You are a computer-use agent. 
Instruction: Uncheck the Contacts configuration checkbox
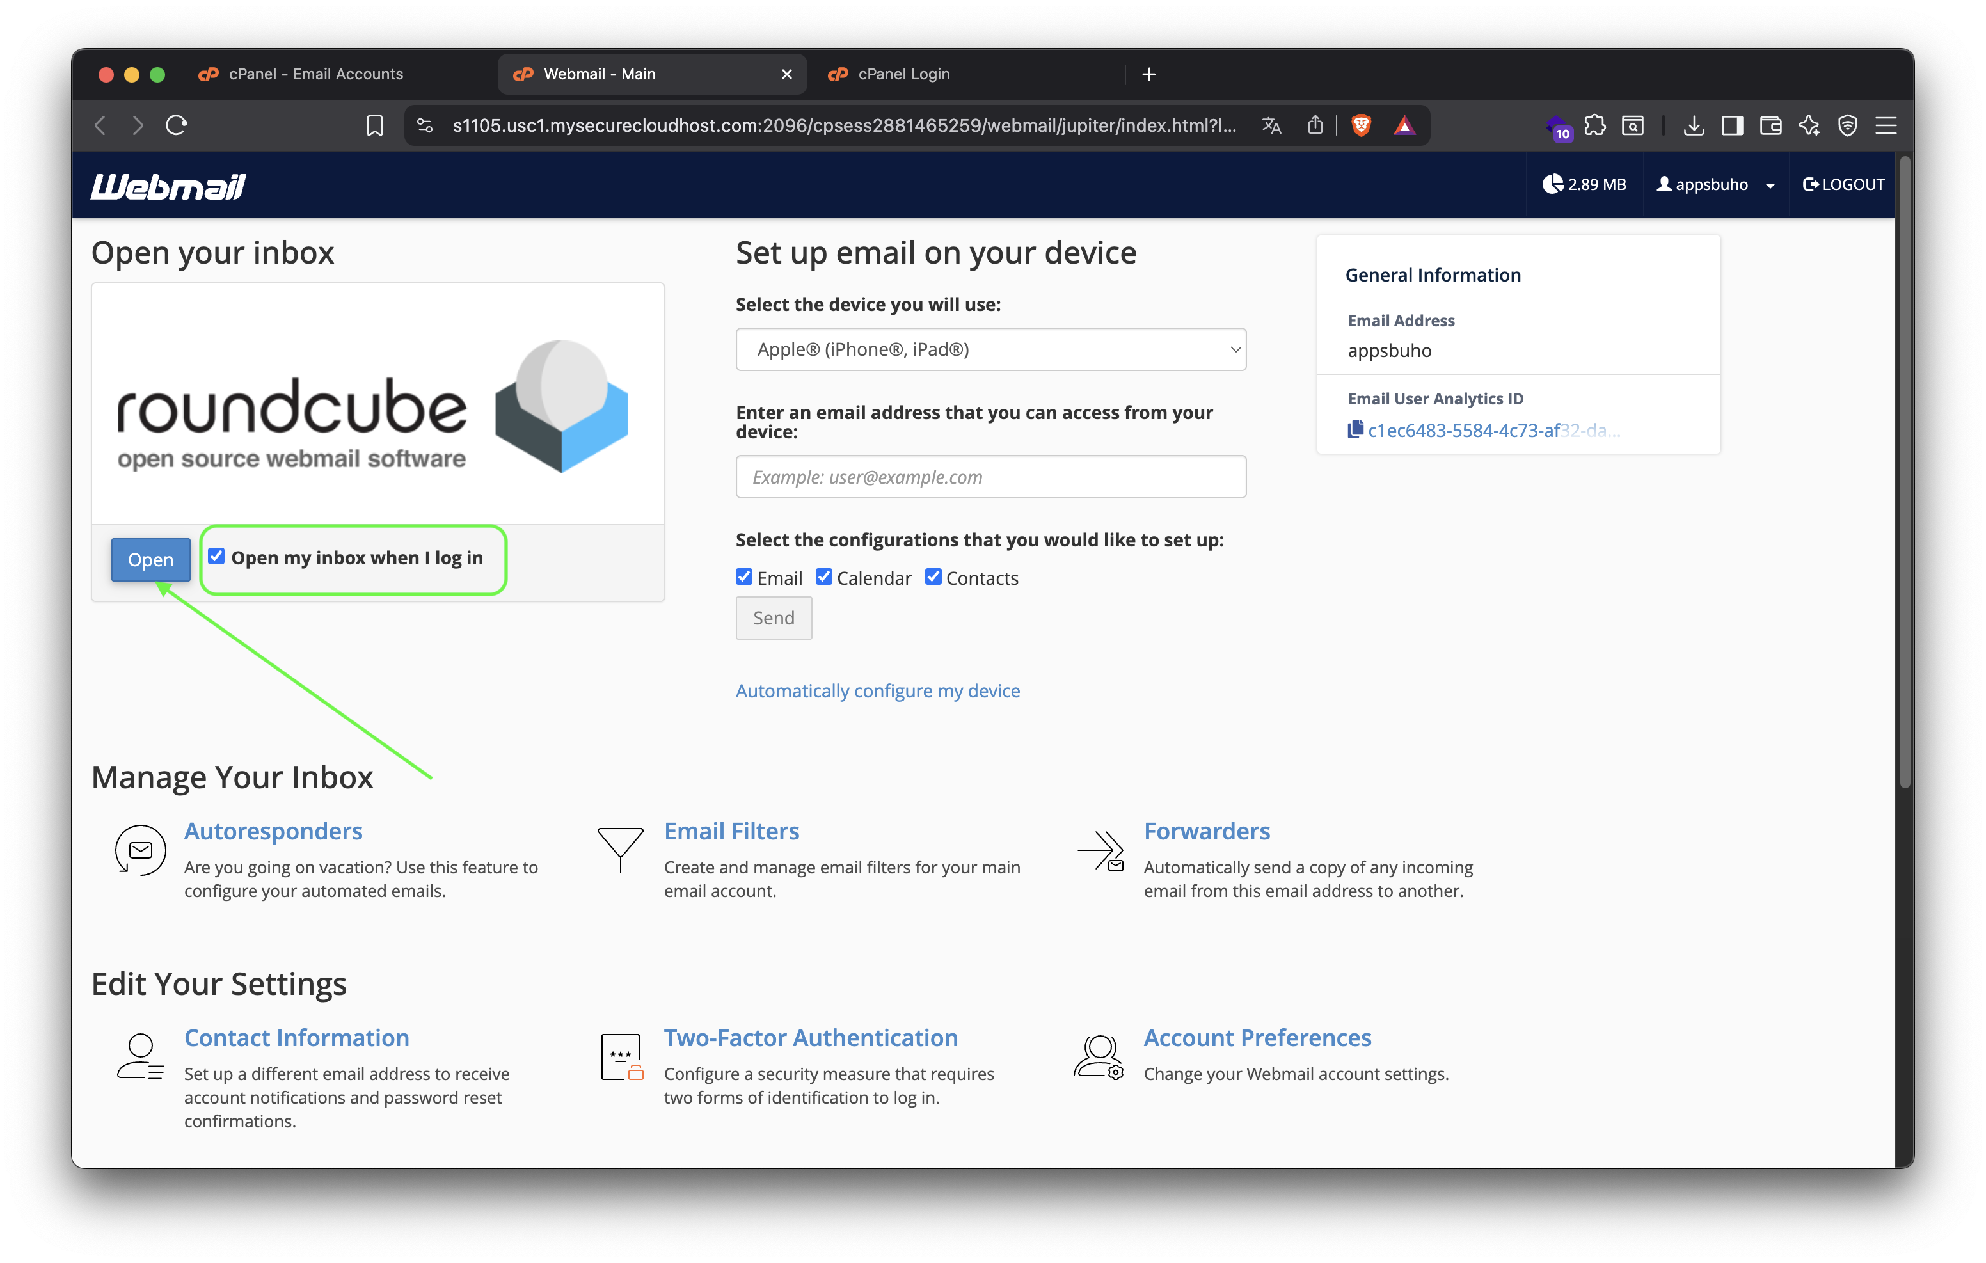coord(933,578)
